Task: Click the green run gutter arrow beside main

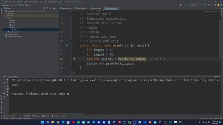Action: click(67, 45)
